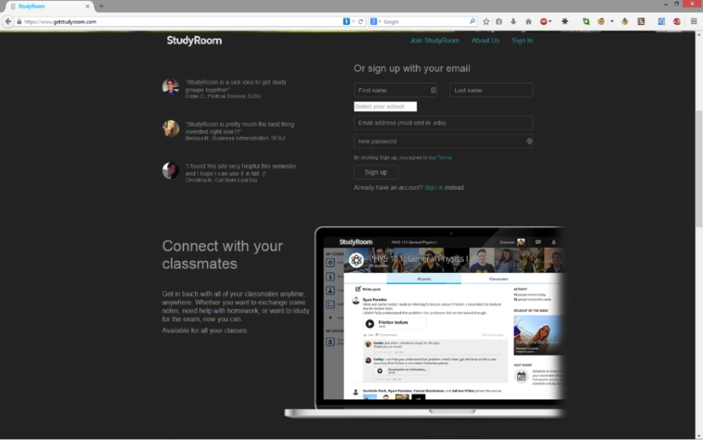Image resolution: width=703 pixels, height=440 pixels.
Task: Go to the browser home page icon
Action: pos(528,21)
